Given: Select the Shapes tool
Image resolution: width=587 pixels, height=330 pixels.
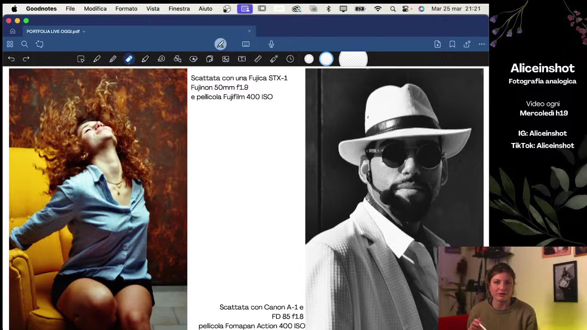Looking at the screenshot, I should (177, 59).
